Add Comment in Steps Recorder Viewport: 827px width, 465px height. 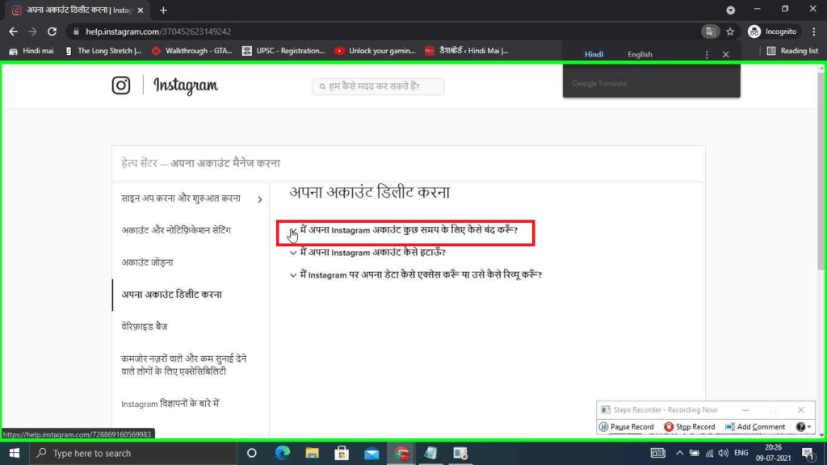tap(755, 426)
